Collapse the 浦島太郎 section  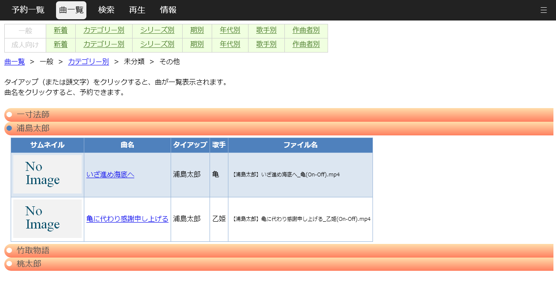tap(279, 129)
